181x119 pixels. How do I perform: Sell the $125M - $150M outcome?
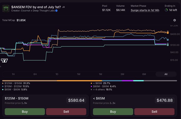click(x=66, y=112)
